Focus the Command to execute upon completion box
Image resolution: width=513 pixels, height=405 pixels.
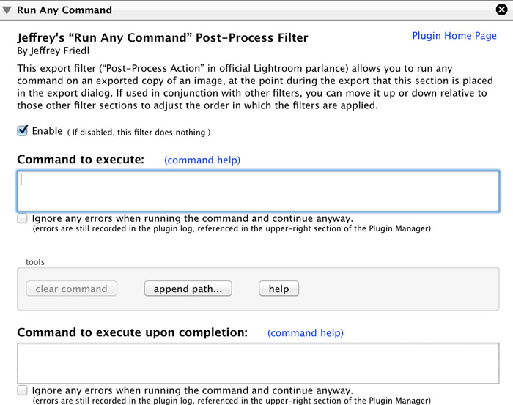click(x=258, y=363)
